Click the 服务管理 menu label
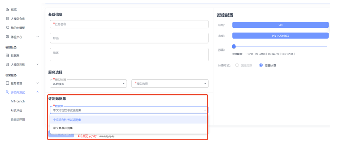 [17, 83]
